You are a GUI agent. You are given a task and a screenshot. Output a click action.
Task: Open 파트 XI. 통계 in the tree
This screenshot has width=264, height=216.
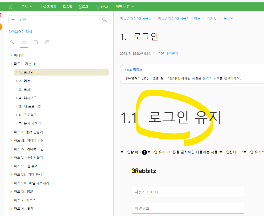click(24, 209)
